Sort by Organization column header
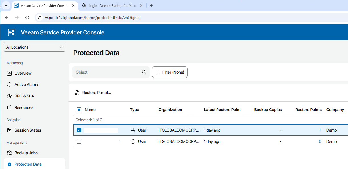This screenshot has height=169, width=348. coord(170,110)
